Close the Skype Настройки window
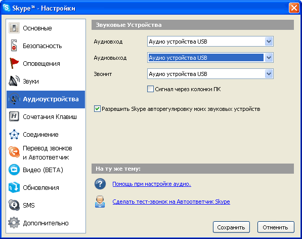Viewport: 302px width, 239px height. [294, 8]
